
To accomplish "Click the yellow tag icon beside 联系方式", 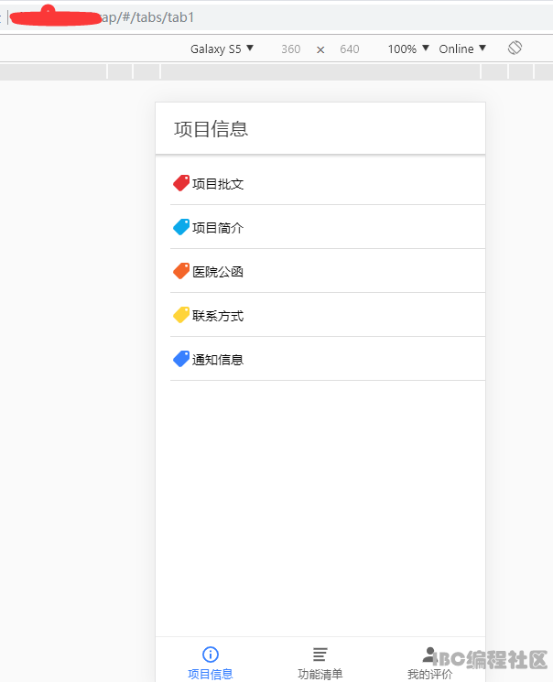I will [x=181, y=315].
